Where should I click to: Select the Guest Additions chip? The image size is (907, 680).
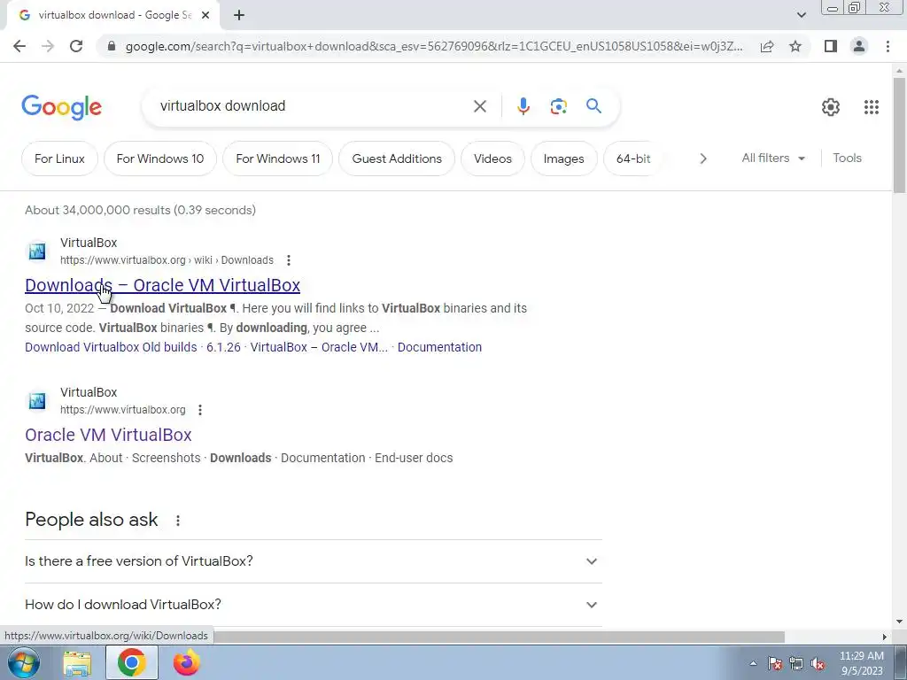point(397,158)
